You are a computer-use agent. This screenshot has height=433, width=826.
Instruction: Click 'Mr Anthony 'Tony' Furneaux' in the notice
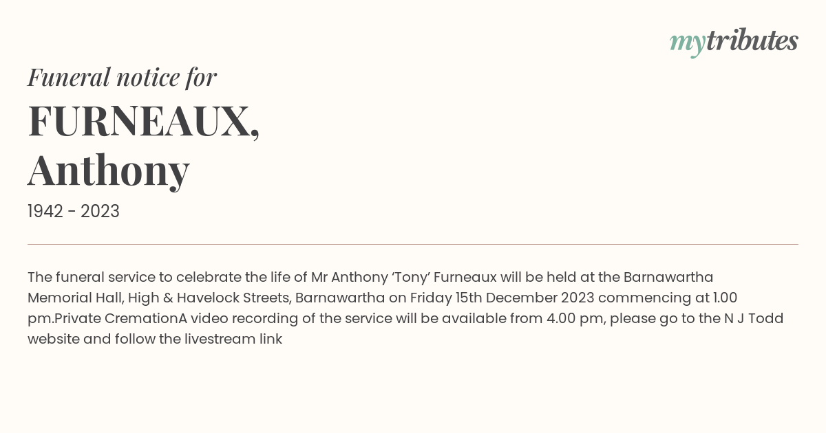[x=404, y=278]
